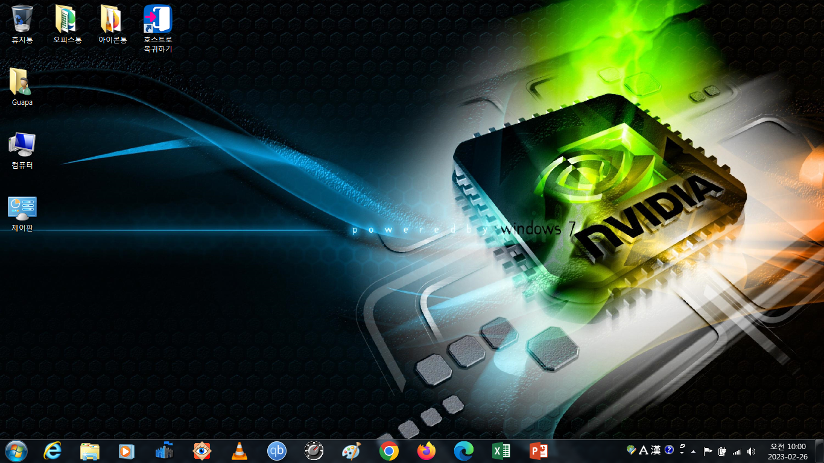Select the Guapa user folder
Viewport: 824px width, 463px height.
pos(22,87)
